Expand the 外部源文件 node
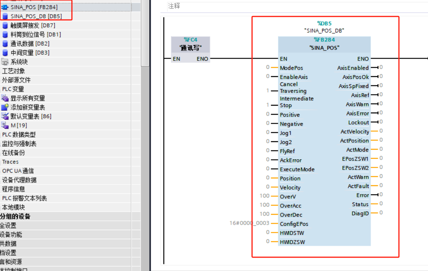 pyautogui.click(x=16, y=80)
